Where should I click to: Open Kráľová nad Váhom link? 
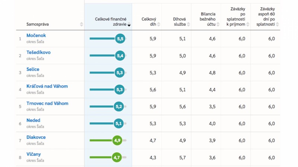[47, 86]
